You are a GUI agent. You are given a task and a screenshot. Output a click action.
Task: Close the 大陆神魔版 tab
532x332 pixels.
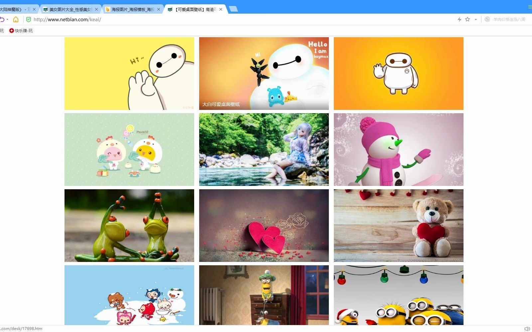pos(34,9)
